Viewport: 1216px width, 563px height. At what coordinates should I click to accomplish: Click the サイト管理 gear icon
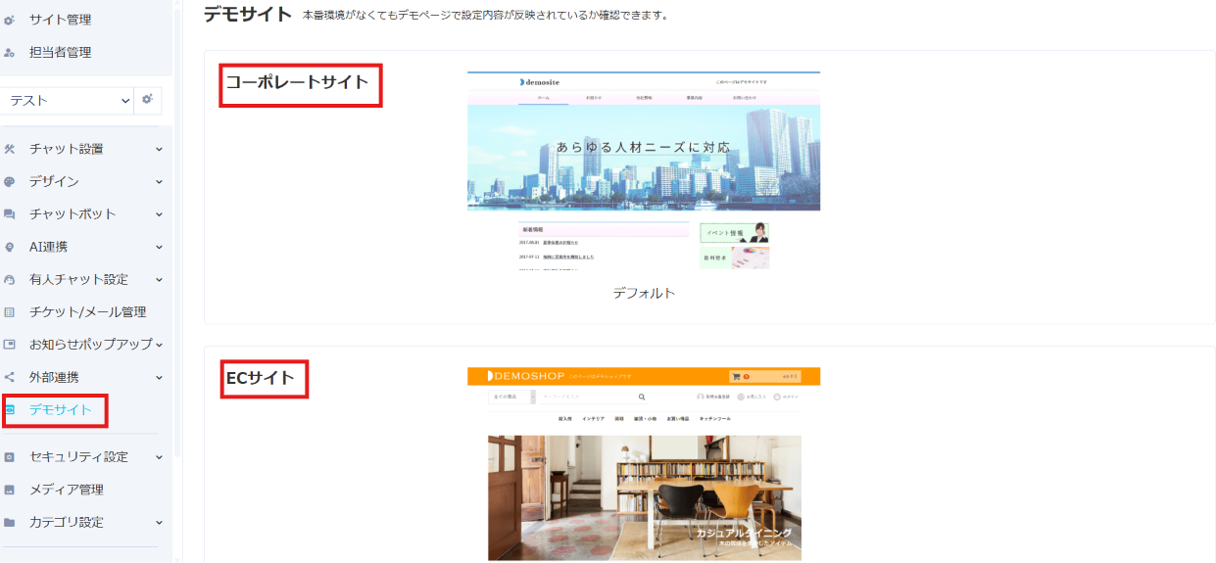[10, 20]
